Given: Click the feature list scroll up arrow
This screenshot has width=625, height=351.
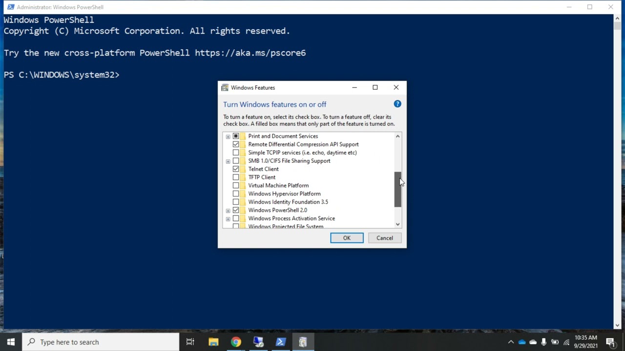Looking at the screenshot, I should pyautogui.click(x=398, y=136).
